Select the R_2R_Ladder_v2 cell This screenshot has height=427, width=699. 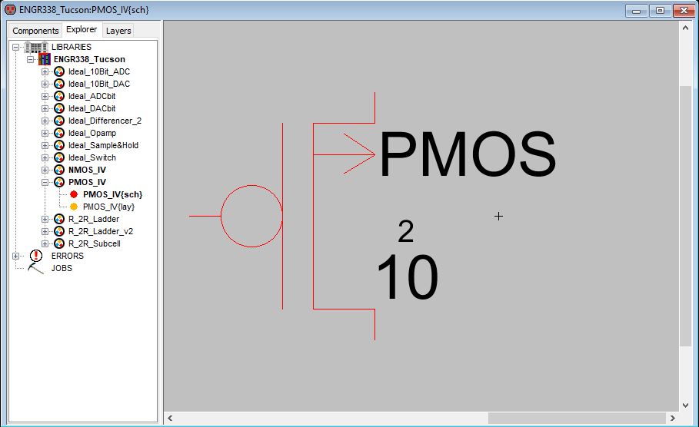coord(100,231)
